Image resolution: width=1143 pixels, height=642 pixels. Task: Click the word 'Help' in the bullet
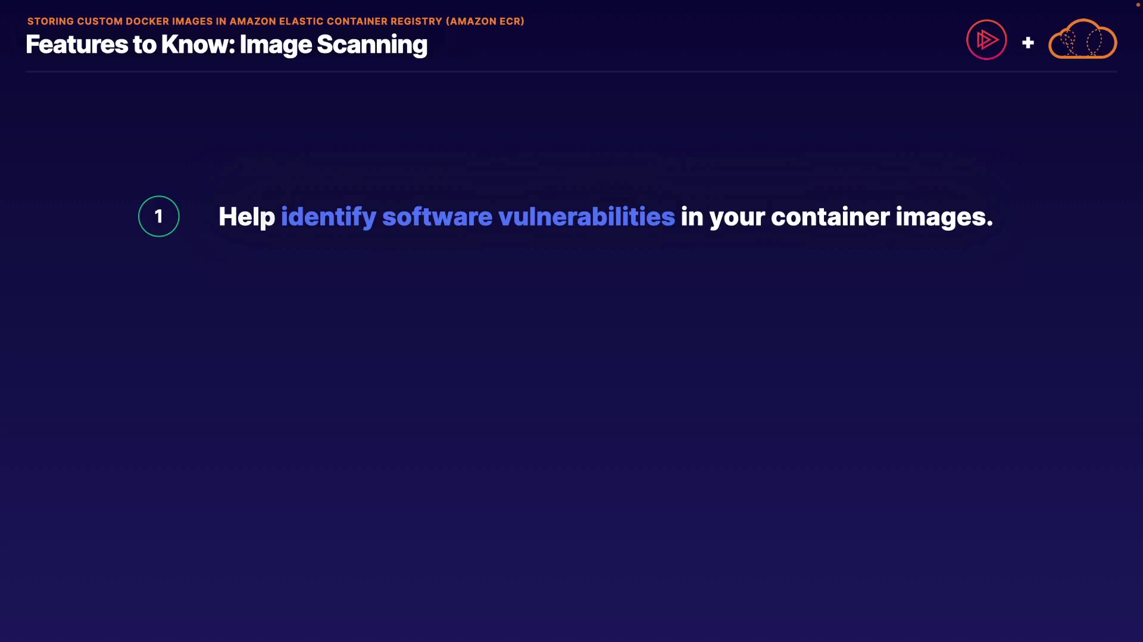(x=246, y=217)
